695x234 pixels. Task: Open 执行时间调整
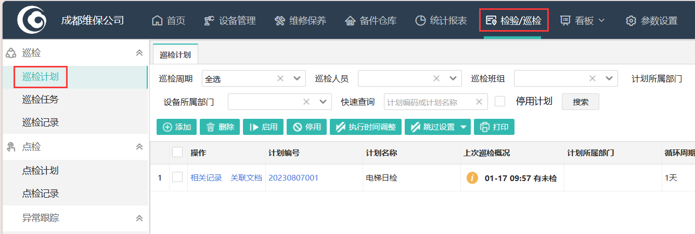tap(366, 127)
